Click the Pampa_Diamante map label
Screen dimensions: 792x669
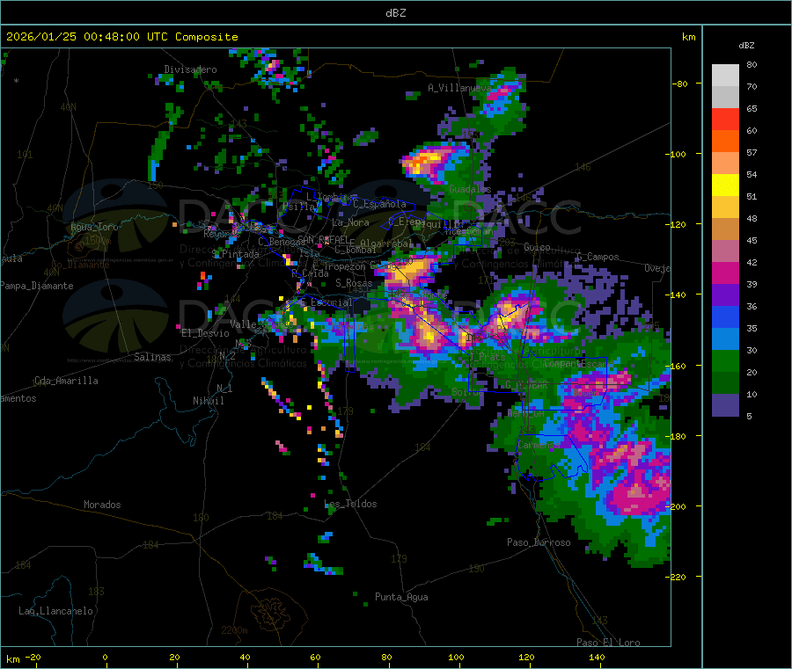coord(37,286)
